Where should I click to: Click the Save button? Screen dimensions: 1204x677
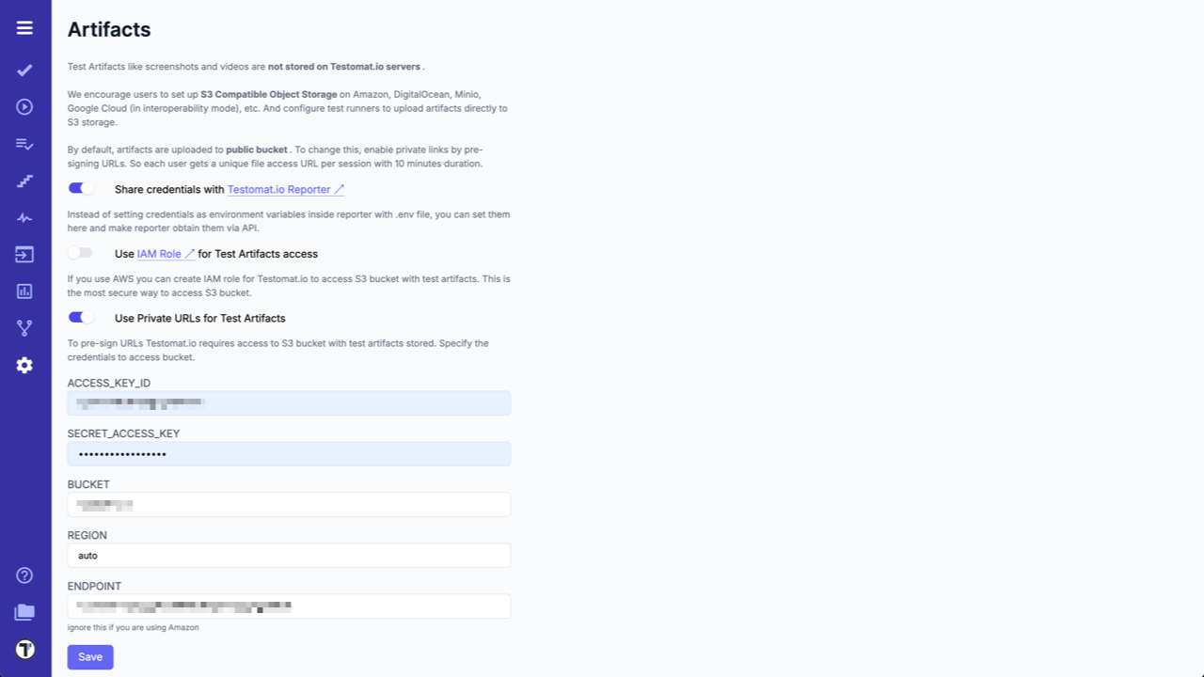click(90, 657)
